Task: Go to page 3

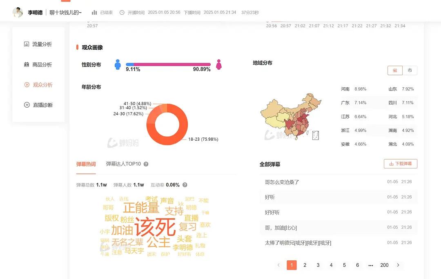Action: coord(318,265)
